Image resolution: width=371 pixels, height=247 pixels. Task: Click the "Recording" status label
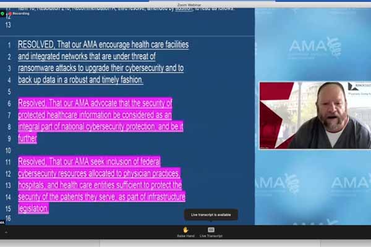click(21, 12)
